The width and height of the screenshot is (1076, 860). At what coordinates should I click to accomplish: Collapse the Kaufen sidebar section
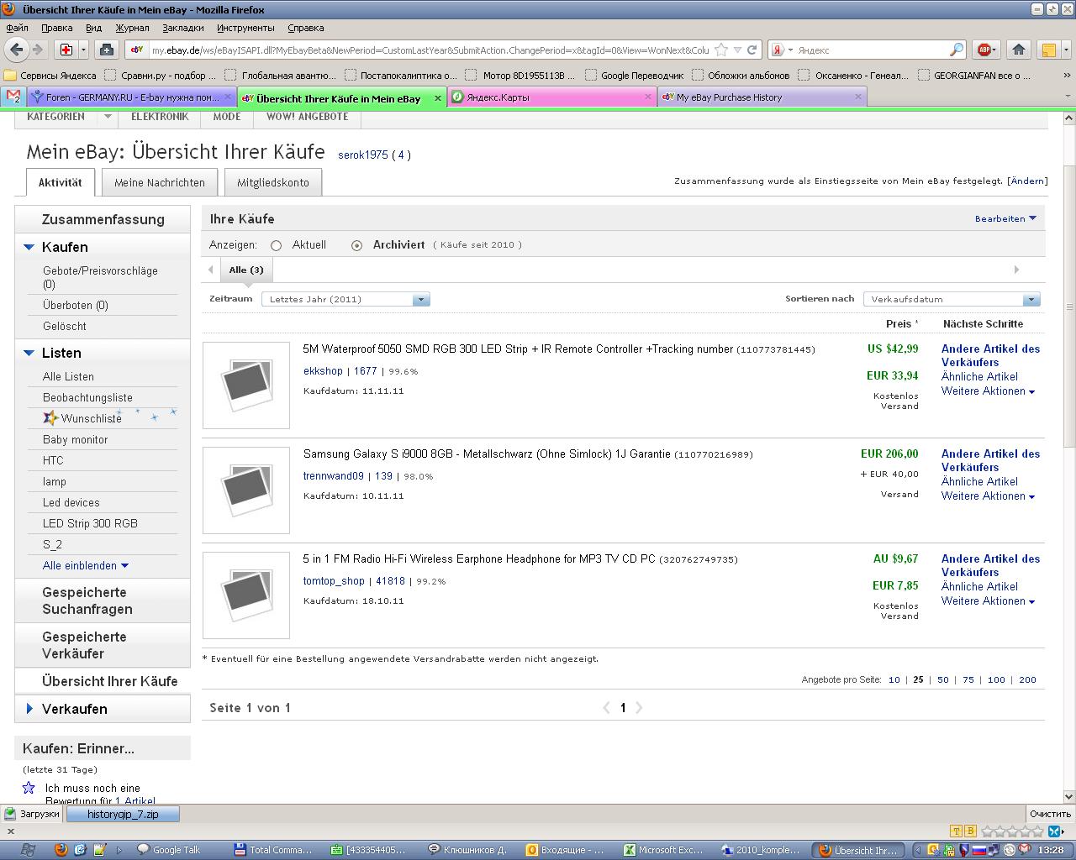click(29, 247)
